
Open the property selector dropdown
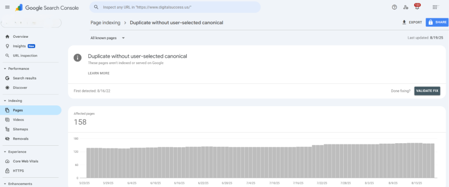[x=31, y=23]
